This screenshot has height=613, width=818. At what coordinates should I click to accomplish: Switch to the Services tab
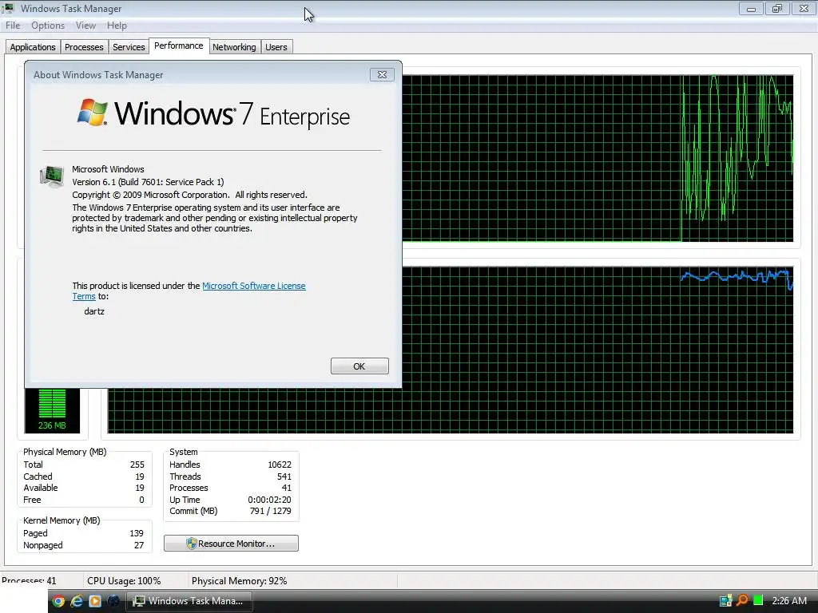pos(129,47)
